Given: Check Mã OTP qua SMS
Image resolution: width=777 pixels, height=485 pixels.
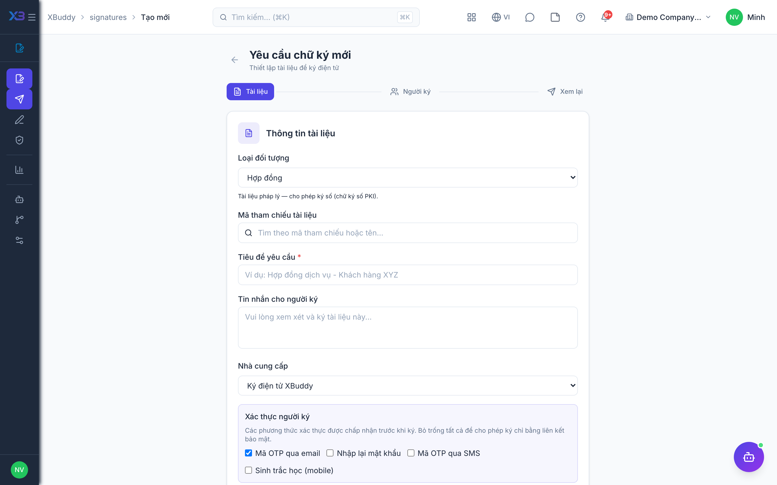Looking at the screenshot, I should point(411,453).
